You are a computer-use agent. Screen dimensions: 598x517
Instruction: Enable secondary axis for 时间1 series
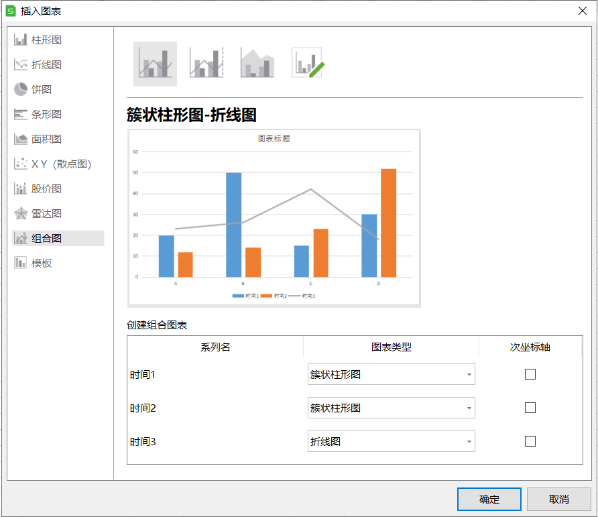coord(530,374)
